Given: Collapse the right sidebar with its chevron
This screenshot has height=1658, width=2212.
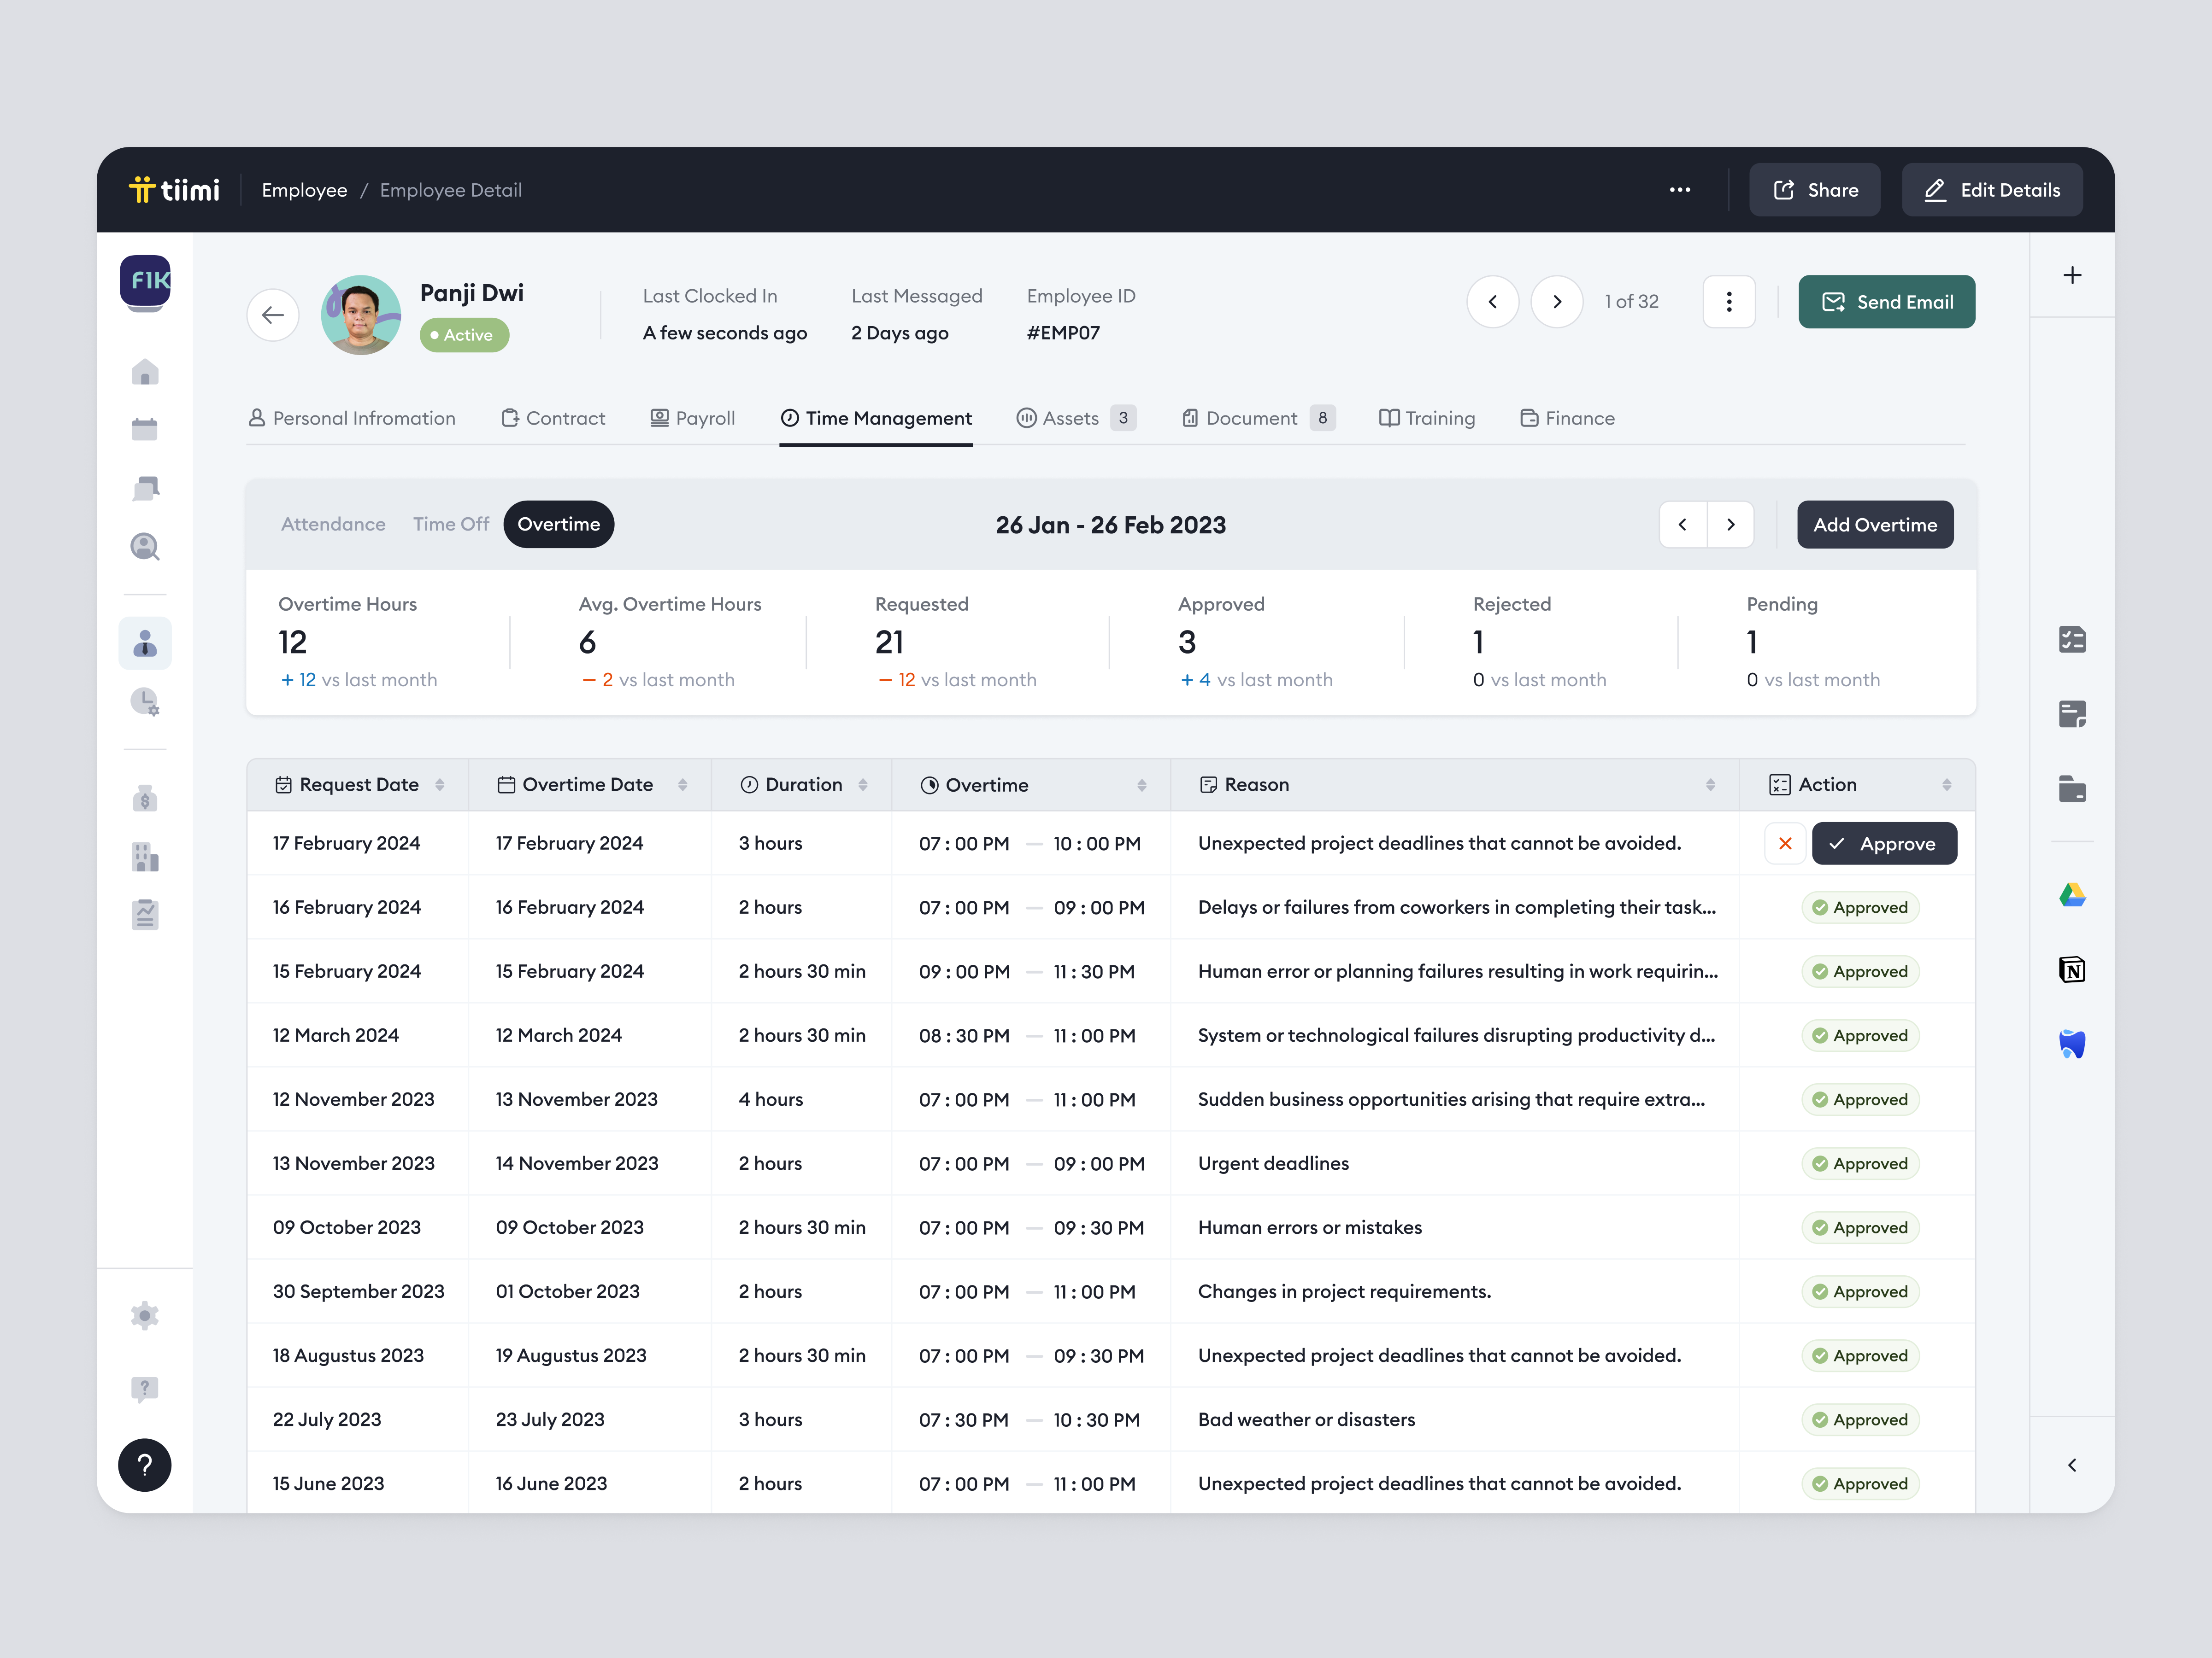Looking at the screenshot, I should point(2072,1465).
